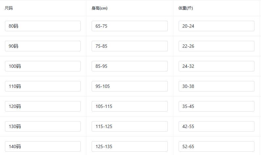The image size is (261, 155).
Task: Select the 65-75 height input field
Action: pyautogui.click(x=130, y=26)
